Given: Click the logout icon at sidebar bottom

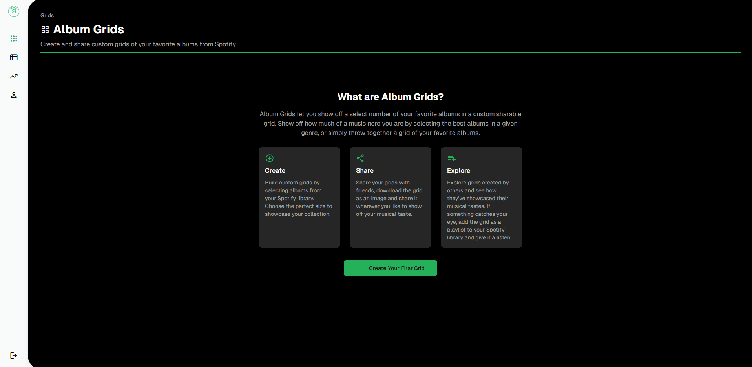Looking at the screenshot, I should 14,356.
